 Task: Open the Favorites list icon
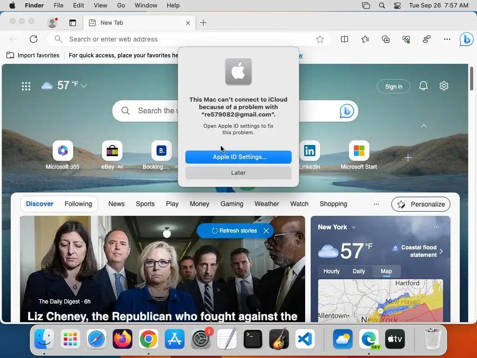(365, 39)
